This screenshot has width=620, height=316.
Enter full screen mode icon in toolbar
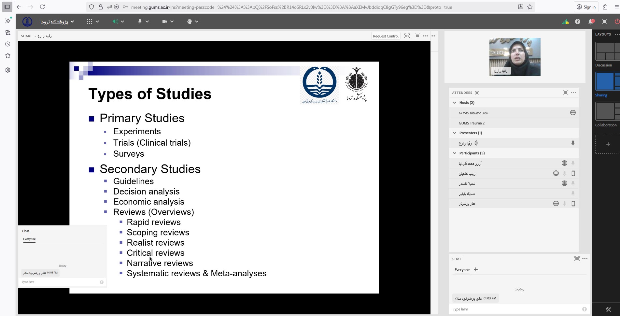click(604, 22)
